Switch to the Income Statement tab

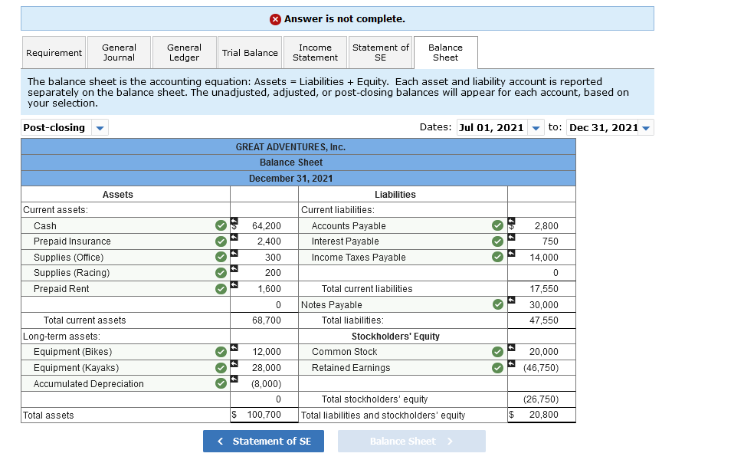point(315,52)
